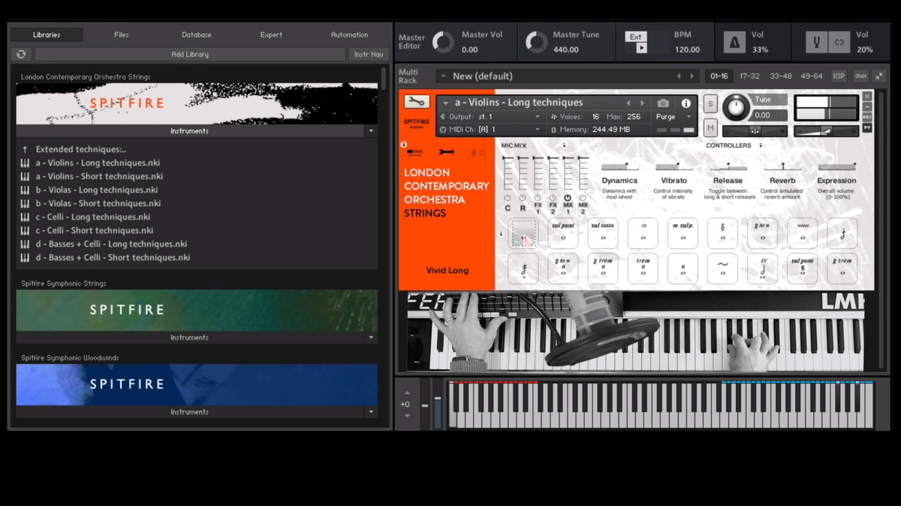Open instrument edit mode with wrench icon
901x506 pixels.
[417, 102]
